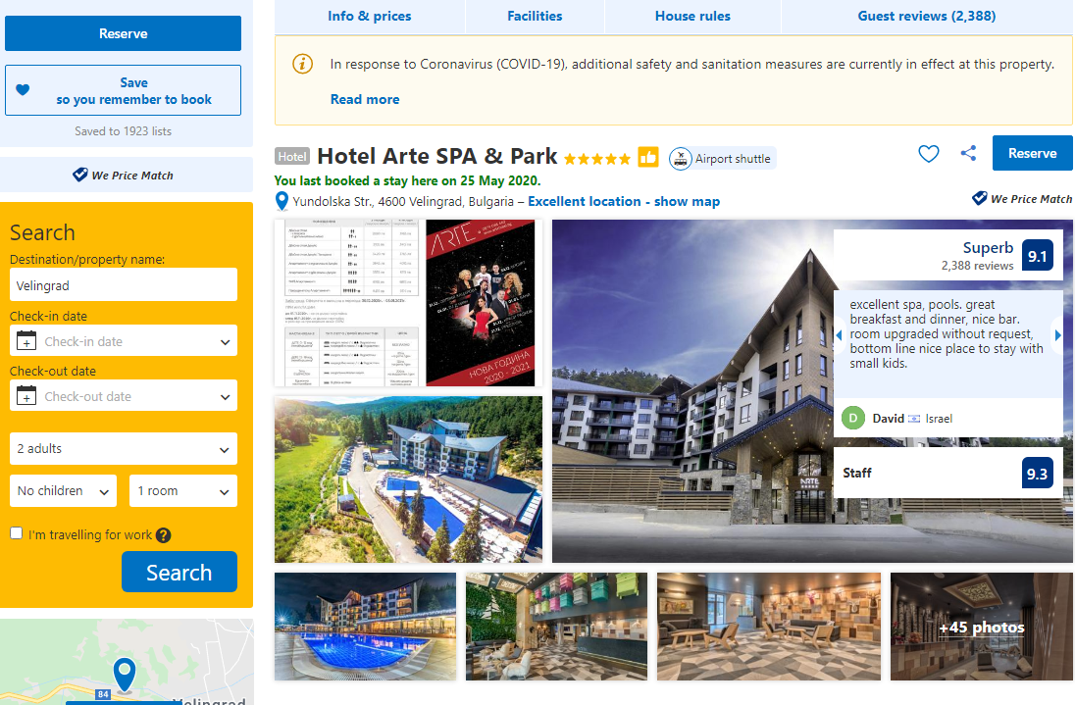
Task: Click the map marker pin in the map preview
Action: tap(125, 675)
